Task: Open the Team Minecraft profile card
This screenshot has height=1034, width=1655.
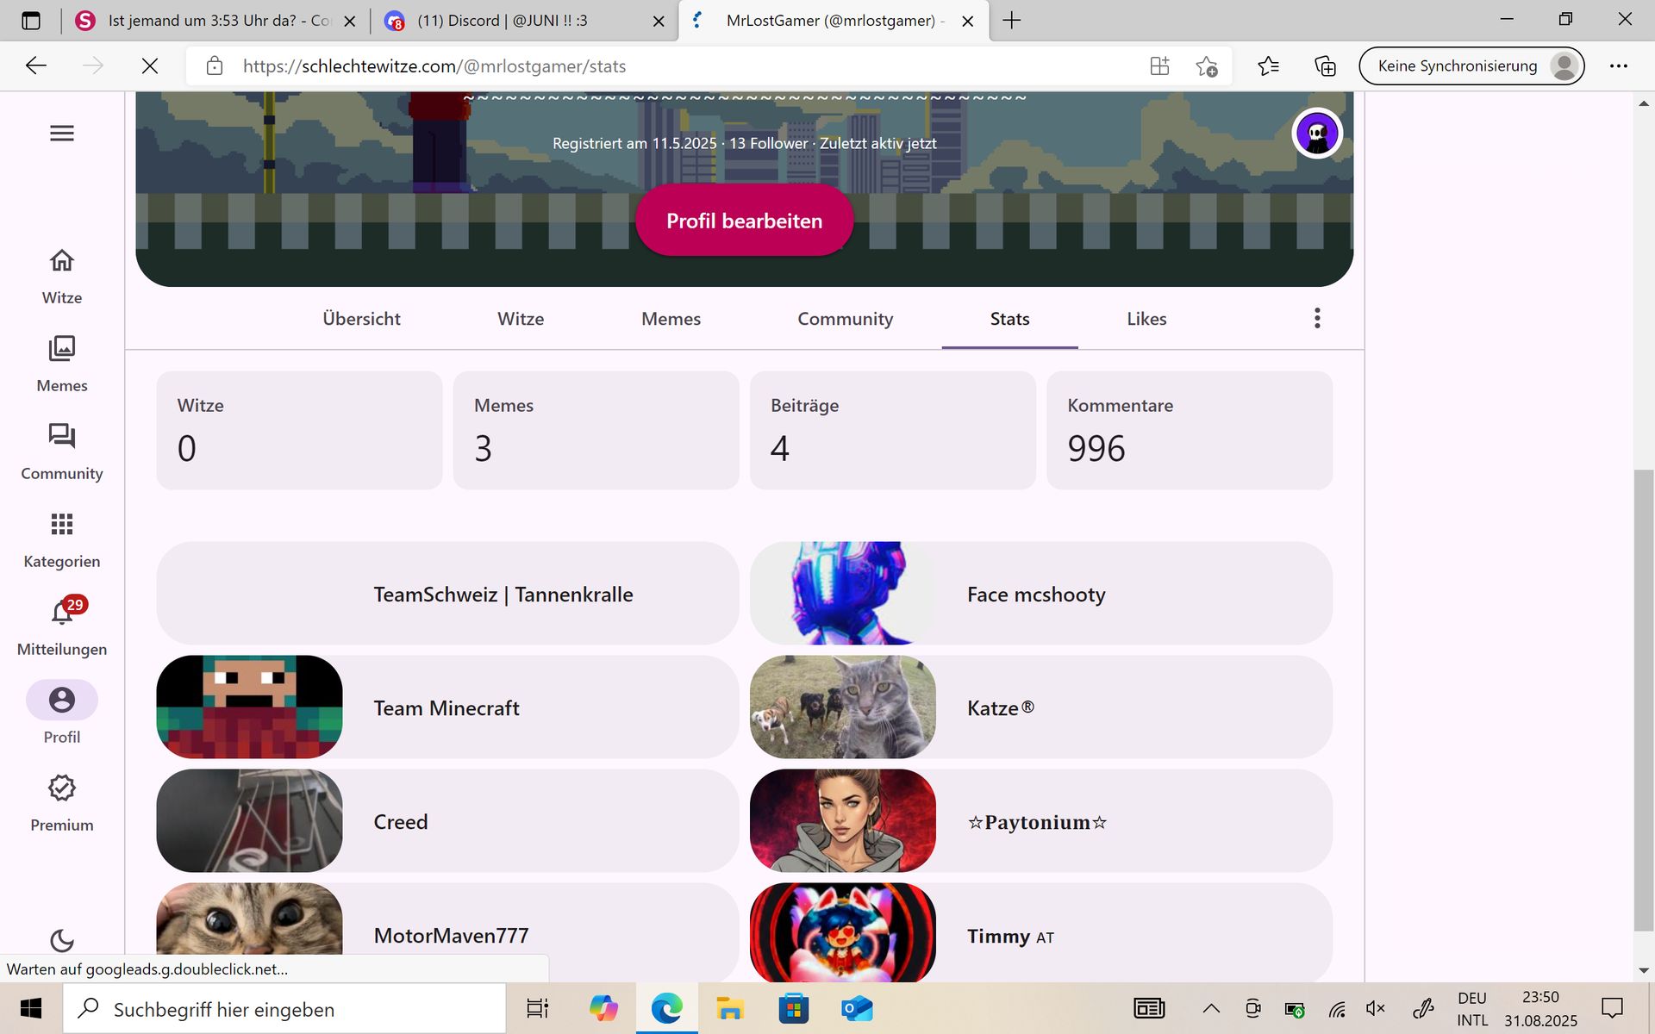Action: point(447,707)
